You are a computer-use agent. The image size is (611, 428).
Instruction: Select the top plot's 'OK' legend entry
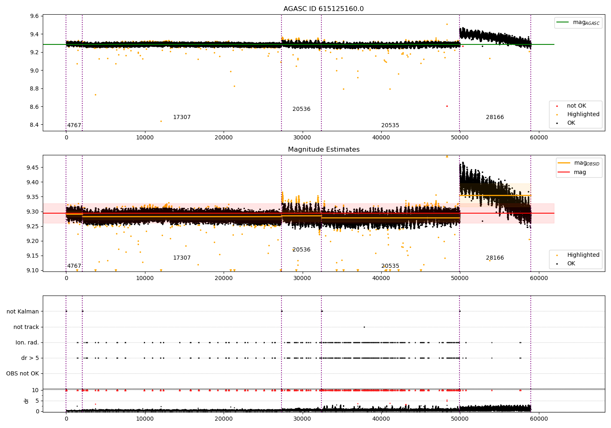coord(571,123)
